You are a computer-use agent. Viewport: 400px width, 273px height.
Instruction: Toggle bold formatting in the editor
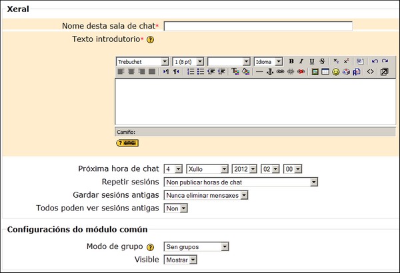pos(291,61)
